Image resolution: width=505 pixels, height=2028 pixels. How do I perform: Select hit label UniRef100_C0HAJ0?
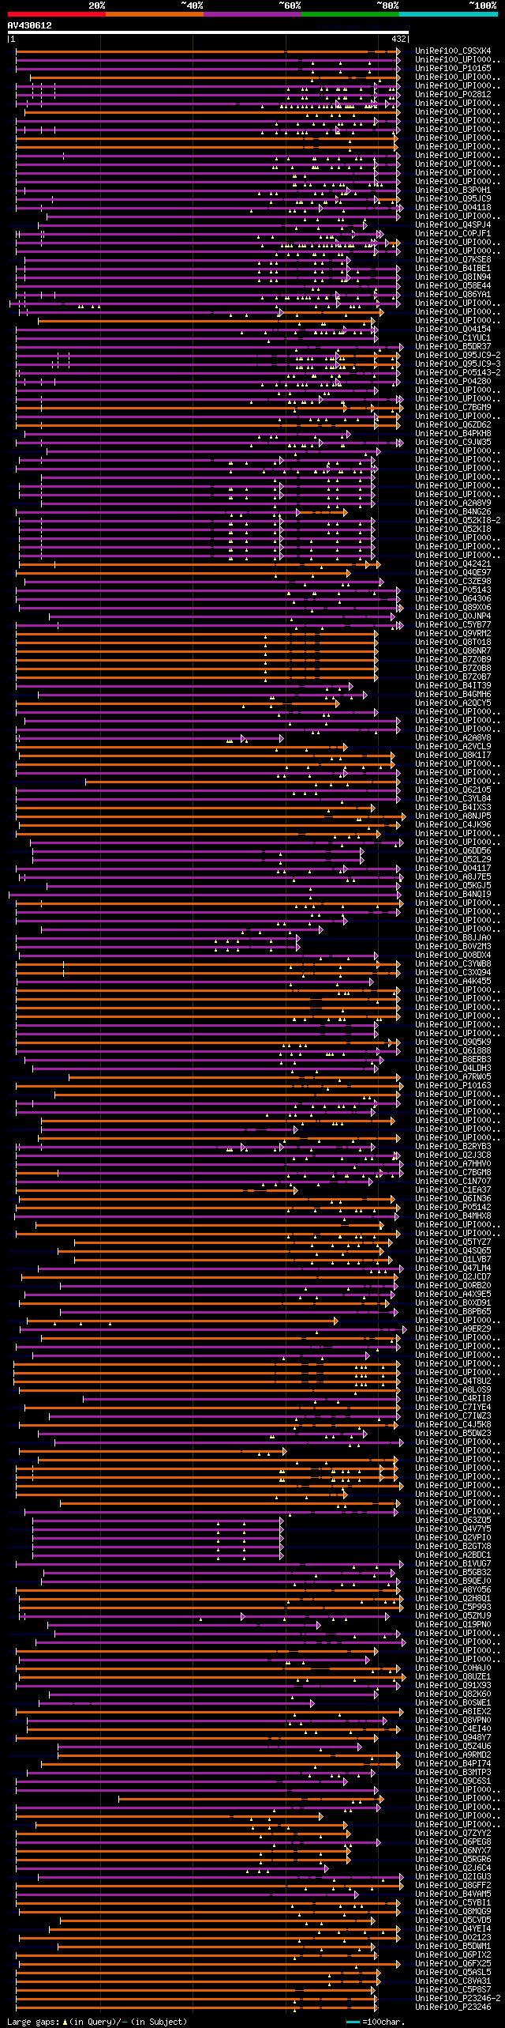pyautogui.click(x=453, y=1668)
